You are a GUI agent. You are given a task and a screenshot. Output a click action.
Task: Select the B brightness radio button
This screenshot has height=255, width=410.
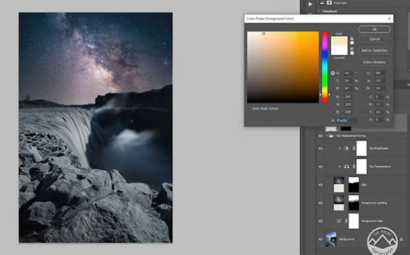coord(333,88)
